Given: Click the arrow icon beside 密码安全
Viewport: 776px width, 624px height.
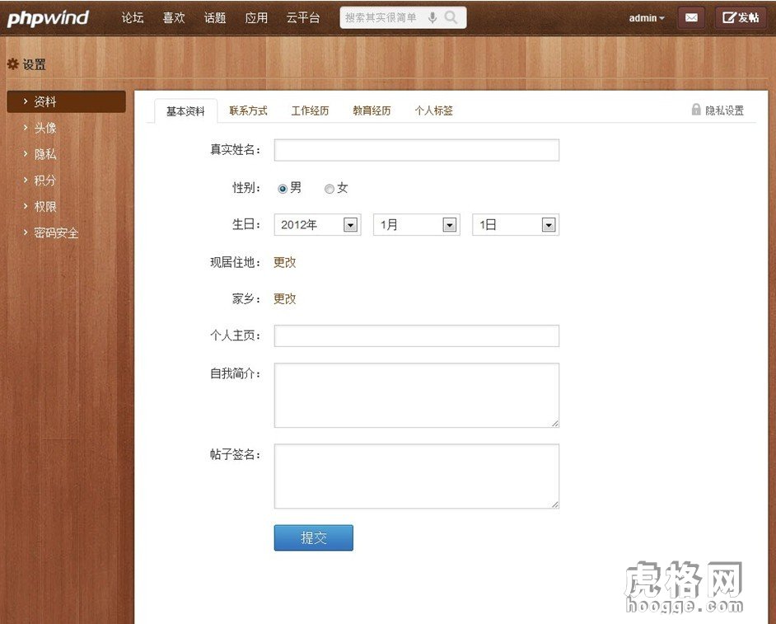Looking at the screenshot, I should pyautogui.click(x=26, y=232).
